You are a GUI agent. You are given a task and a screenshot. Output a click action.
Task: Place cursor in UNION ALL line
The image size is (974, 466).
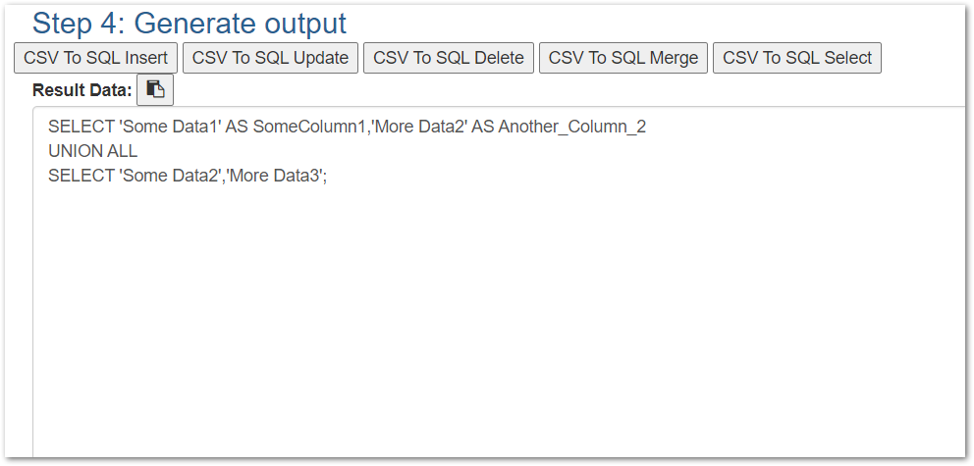(x=93, y=151)
